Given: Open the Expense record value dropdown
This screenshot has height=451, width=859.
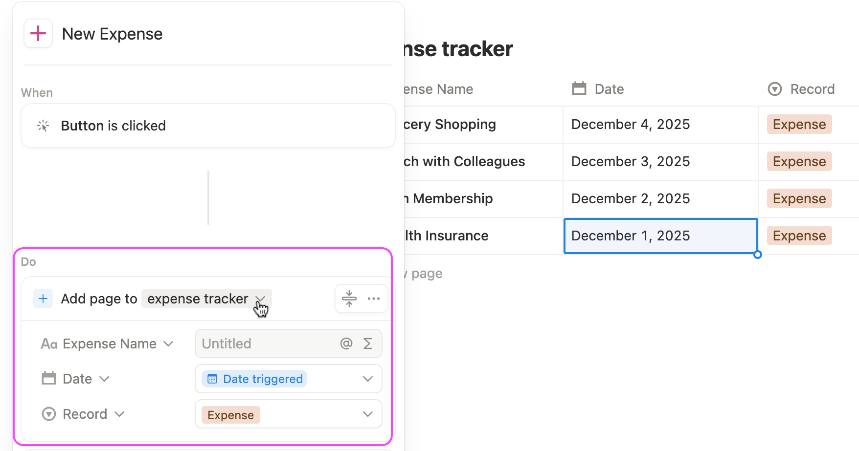Looking at the screenshot, I should [x=368, y=414].
